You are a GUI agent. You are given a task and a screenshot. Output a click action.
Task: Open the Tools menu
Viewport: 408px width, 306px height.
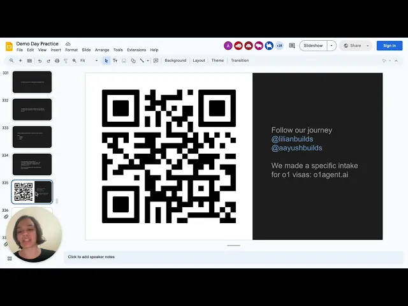click(118, 50)
